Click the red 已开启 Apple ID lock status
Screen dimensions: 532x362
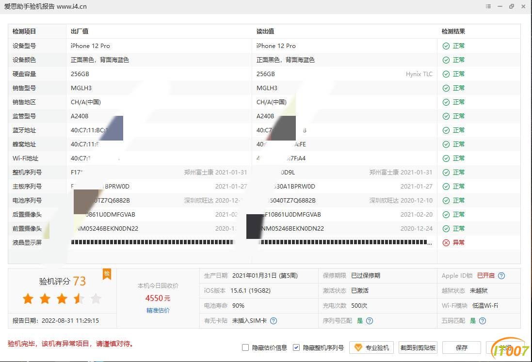pos(486,276)
